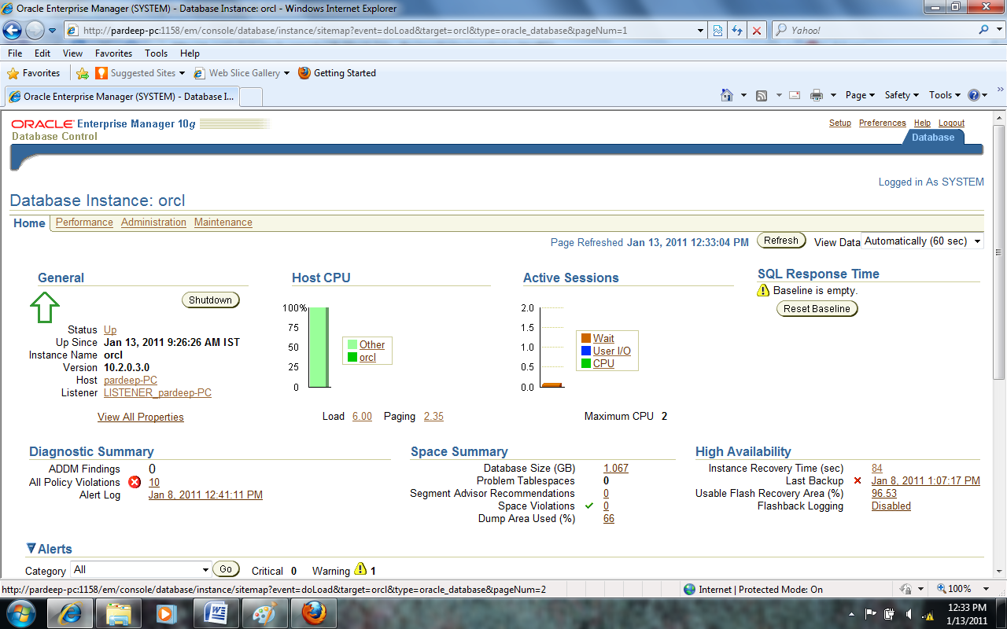Click the orcl legend color swatch
Screen dimensions: 1007x629
pos(352,358)
